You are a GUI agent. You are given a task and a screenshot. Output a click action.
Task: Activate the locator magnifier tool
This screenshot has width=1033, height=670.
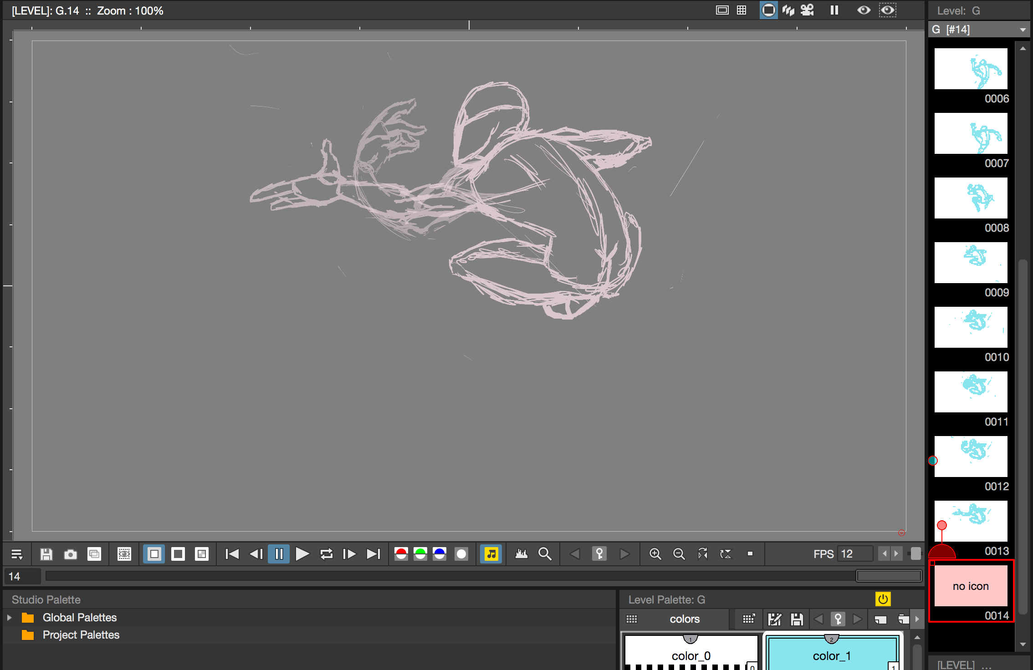click(x=545, y=554)
